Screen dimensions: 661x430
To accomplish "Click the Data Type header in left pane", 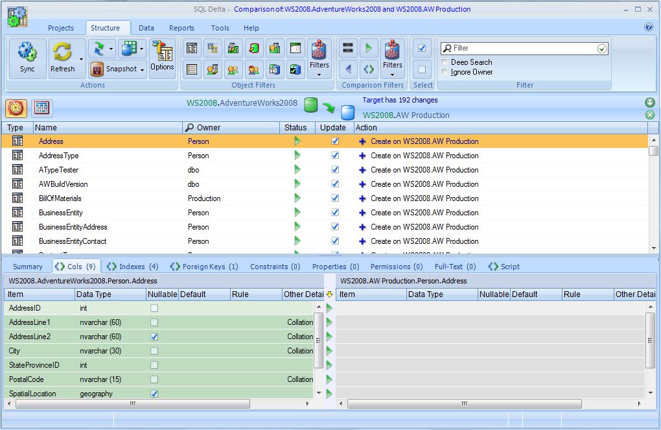I will 110,294.
